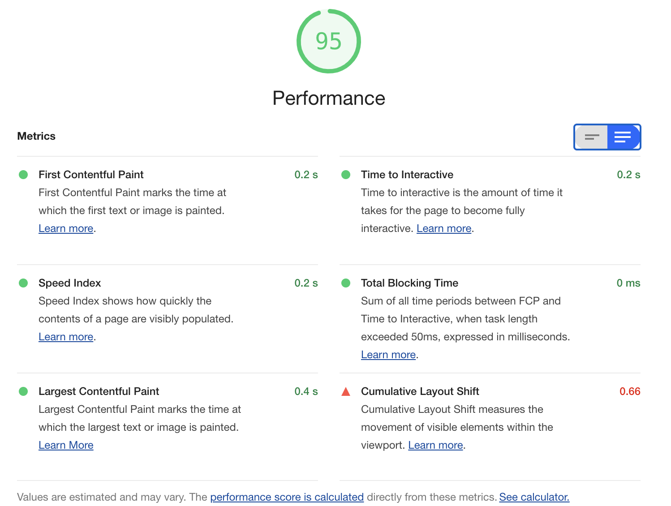Open Learn more under First Contentful Paint

(65, 228)
